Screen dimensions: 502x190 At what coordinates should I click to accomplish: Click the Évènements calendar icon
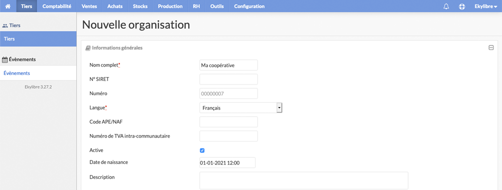(x=5, y=59)
